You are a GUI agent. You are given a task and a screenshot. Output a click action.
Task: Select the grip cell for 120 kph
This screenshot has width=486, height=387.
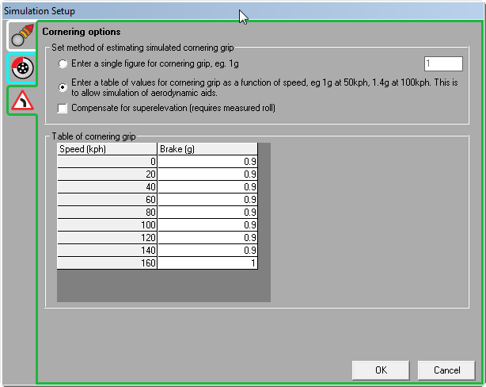coord(207,238)
